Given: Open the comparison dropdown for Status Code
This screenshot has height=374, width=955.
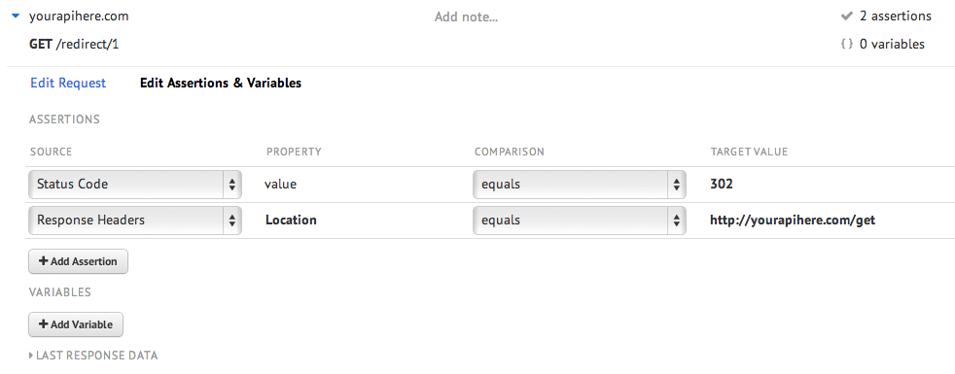Looking at the screenshot, I should [x=580, y=185].
